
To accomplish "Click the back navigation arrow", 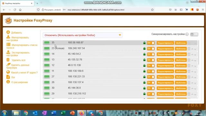I will coord(4,10).
